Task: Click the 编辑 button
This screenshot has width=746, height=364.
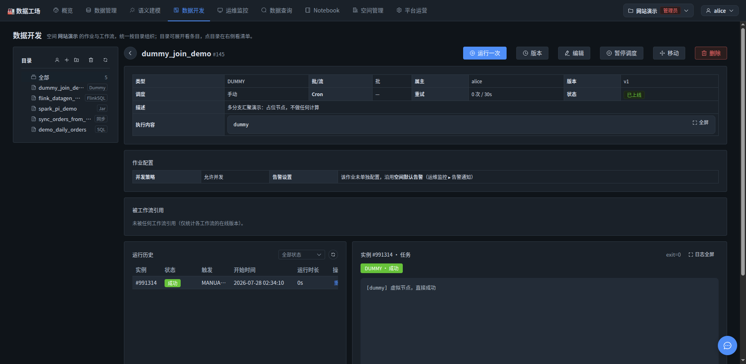Action: [x=574, y=53]
